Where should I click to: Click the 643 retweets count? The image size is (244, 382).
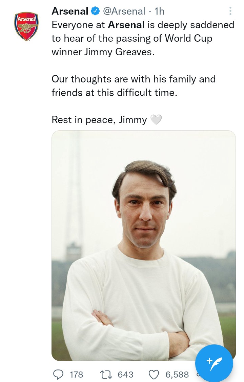point(125,375)
